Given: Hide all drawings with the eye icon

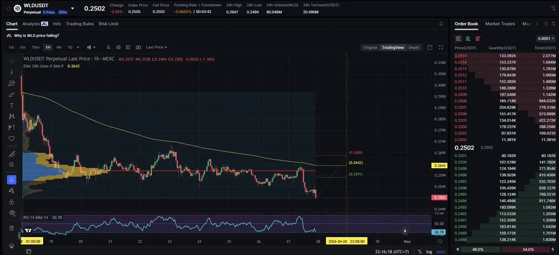Looking at the screenshot, I should coord(12,213).
